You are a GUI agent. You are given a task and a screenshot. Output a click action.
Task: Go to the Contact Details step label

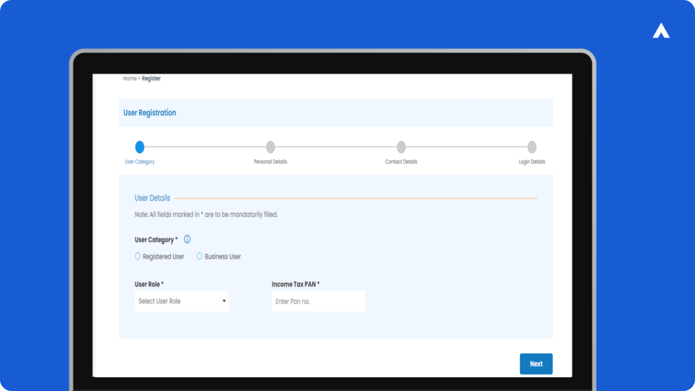pyautogui.click(x=401, y=162)
